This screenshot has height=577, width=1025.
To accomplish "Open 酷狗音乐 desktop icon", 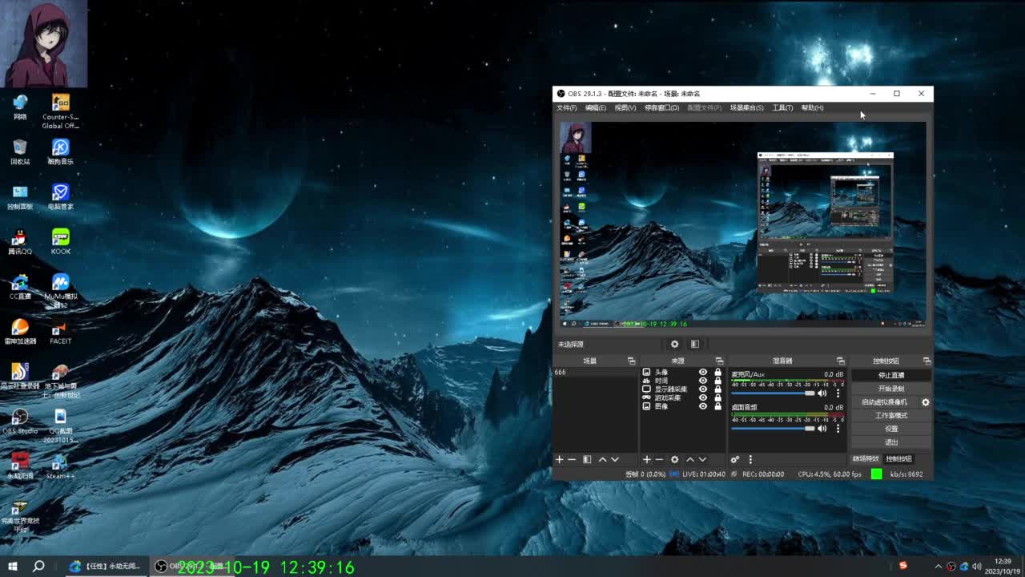I will [x=61, y=151].
